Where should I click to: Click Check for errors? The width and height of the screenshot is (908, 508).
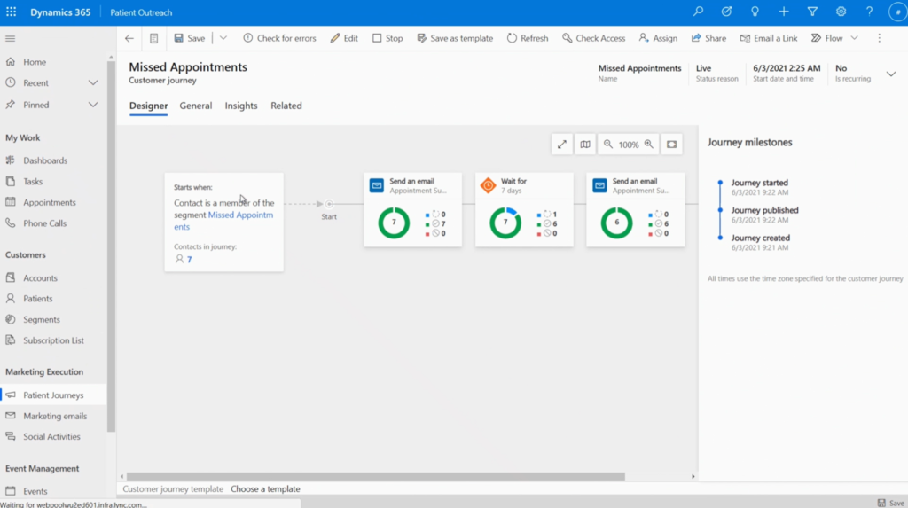279,38
